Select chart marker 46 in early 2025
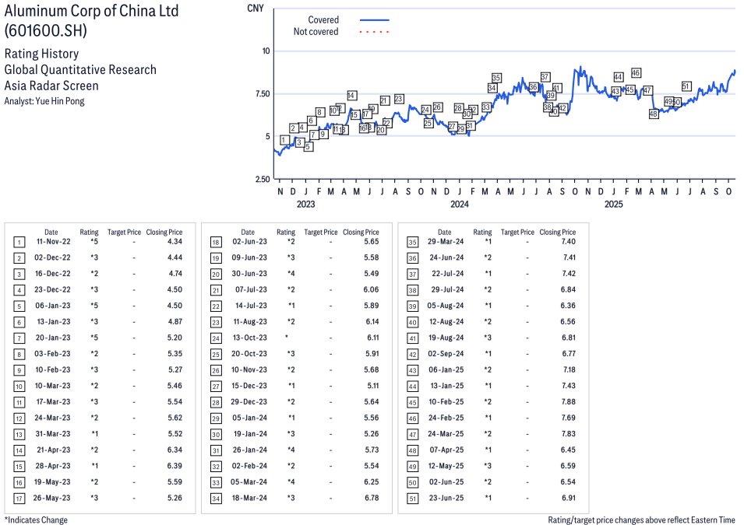 [636, 73]
